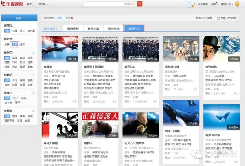Select 片花 under 按属性
The height and width of the screenshot is (166, 245).
(x=22, y=31)
